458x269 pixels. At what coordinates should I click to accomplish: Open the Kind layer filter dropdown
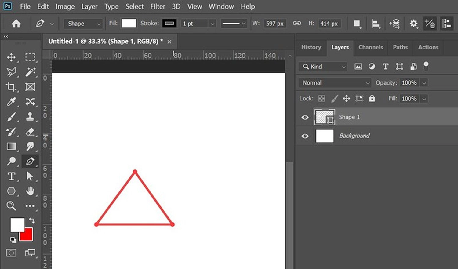(x=323, y=67)
